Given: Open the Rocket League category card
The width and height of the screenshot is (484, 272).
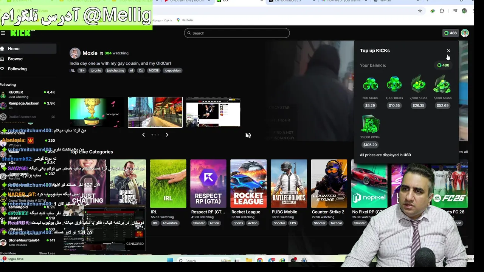Looking at the screenshot, I should 248,184.
